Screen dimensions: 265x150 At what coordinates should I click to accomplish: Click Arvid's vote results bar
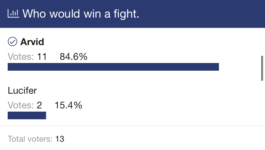pos(113,67)
